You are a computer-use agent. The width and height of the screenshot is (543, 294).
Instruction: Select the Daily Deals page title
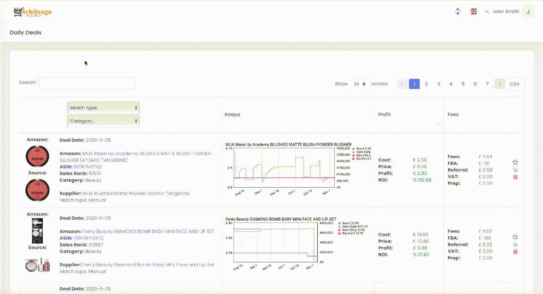tap(25, 33)
